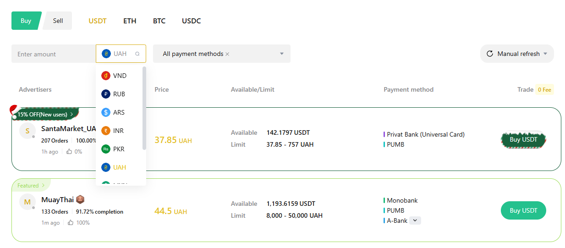Pick PKR currency icon in list
565x248 pixels.
[106, 149]
